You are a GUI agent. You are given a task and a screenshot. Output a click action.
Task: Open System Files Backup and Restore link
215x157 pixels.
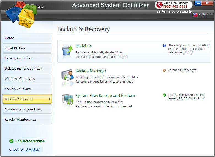(105, 96)
